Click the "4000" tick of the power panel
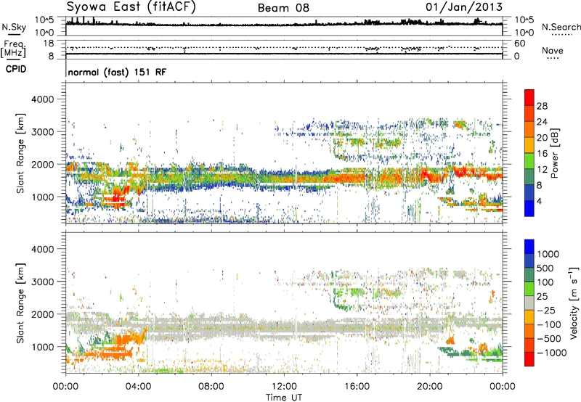This screenshot has height=402, width=581. [x=42, y=99]
